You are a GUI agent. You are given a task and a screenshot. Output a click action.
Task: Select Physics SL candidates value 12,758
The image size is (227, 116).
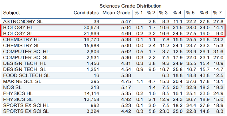click(x=91, y=100)
